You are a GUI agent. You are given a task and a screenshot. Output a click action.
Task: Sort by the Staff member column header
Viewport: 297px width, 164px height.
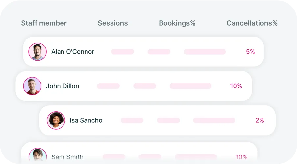(x=44, y=23)
